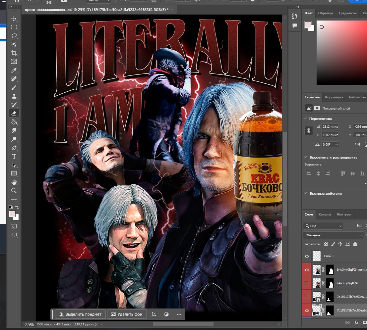Select the Zoom tool
Screen dimensions: 367x330
[x=14, y=191]
